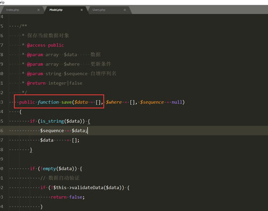
Task: Click the $data parameter in save signature
Action: pos(81,102)
